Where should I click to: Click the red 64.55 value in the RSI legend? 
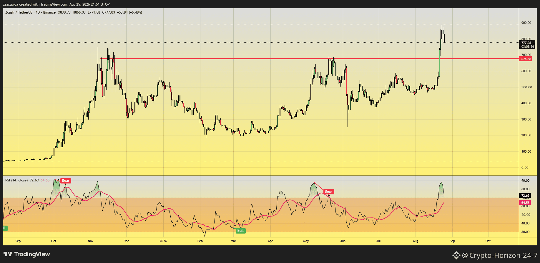tap(45, 180)
